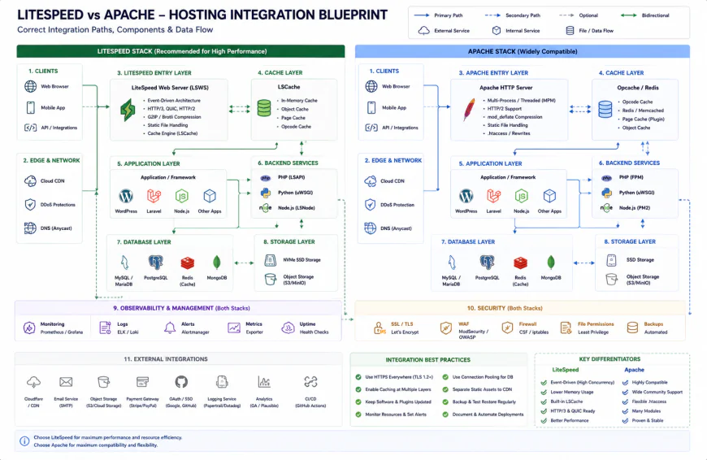Click the WAF shield icon

446,328
